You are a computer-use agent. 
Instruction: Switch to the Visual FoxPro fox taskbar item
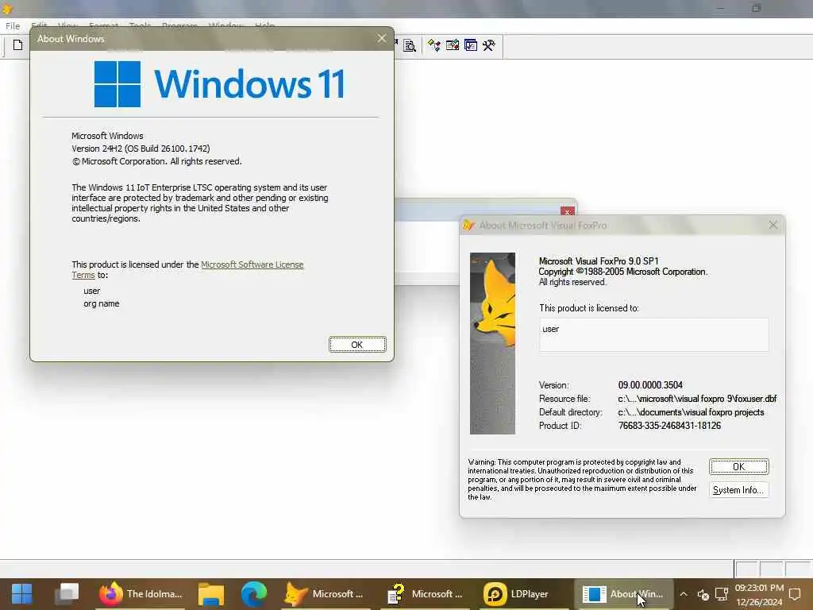[325, 594]
